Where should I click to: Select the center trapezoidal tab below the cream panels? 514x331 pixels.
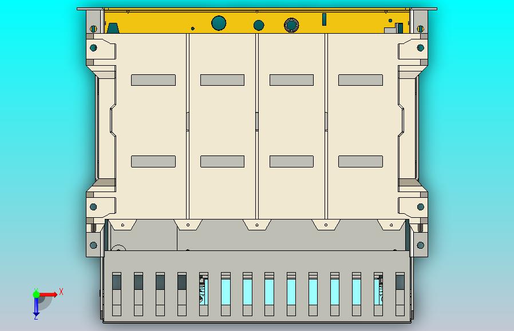257,225
